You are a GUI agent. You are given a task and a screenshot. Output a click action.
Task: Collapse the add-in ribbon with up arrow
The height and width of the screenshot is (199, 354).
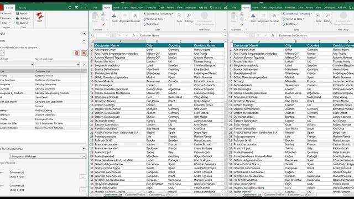tap(85, 7)
